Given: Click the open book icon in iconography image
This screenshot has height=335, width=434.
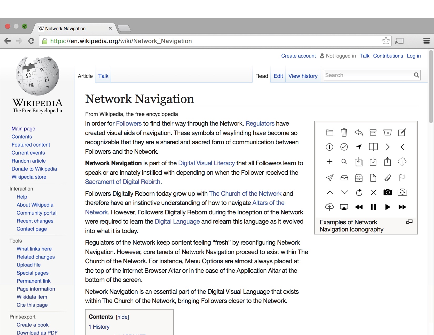Looking at the screenshot, I should [373, 147].
